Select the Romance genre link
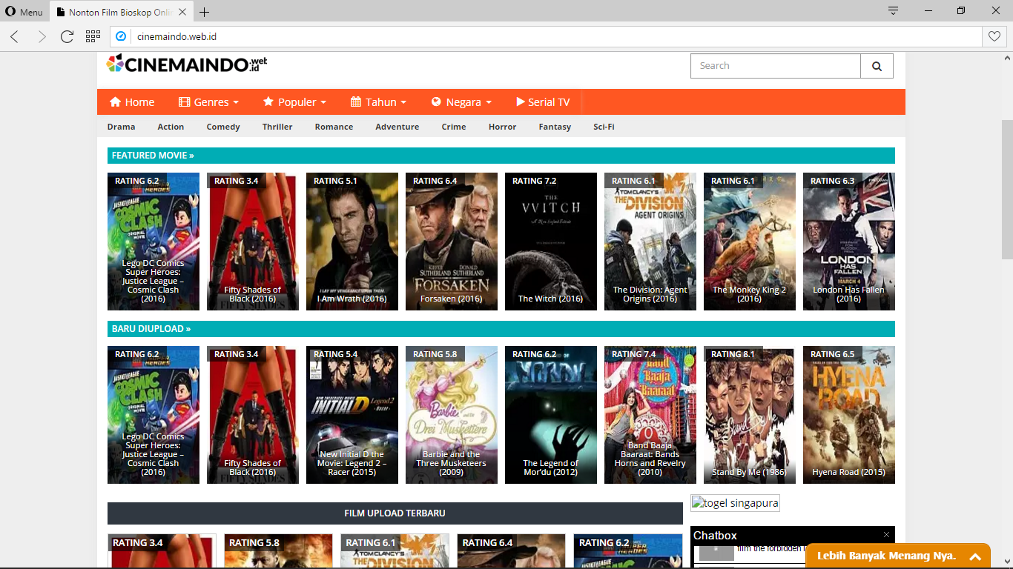Screen dimensions: 1013x569 click(334, 127)
